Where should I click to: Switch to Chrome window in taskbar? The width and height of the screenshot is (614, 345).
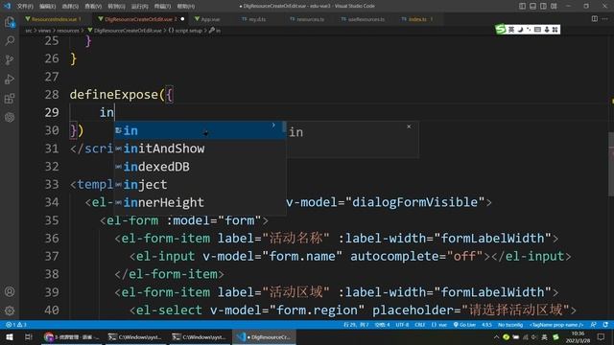click(71, 336)
